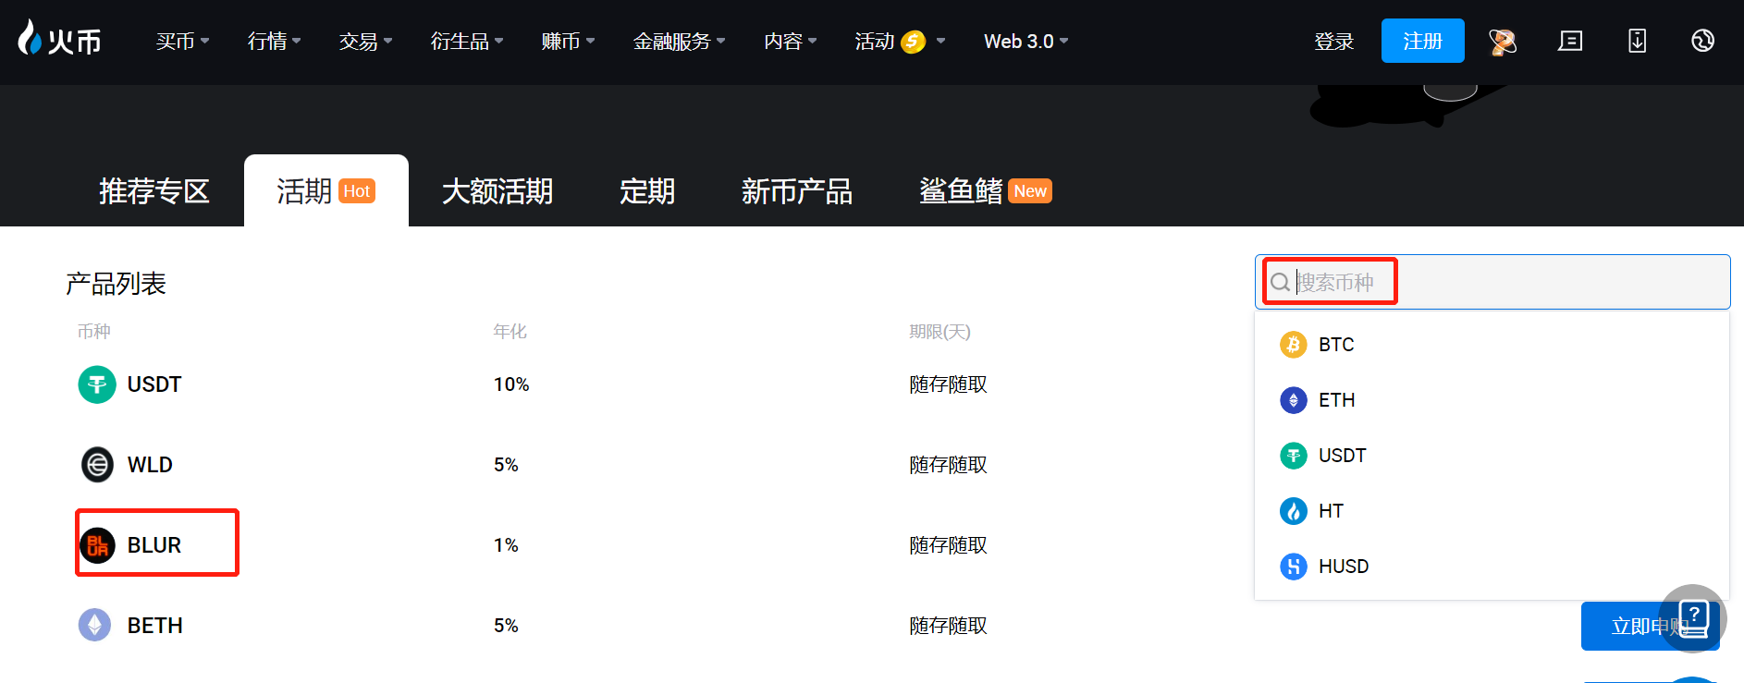This screenshot has width=1744, height=683.
Task: Open the orders list icon in header
Action: pyautogui.click(x=1570, y=41)
